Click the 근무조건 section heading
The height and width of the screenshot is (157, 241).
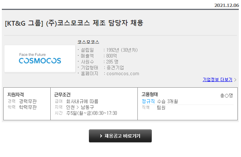[x=62, y=95]
